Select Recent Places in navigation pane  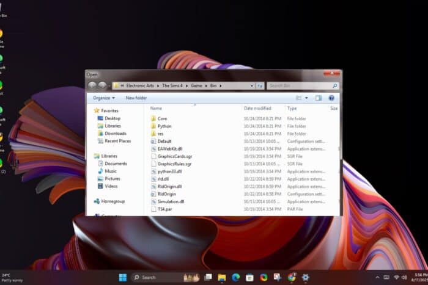(117, 141)
